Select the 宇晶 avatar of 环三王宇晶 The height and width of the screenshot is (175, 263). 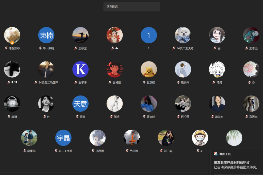coord(63,138)
